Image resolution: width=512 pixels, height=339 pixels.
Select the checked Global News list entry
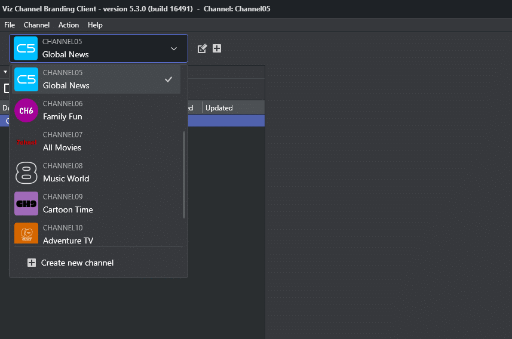96,79
